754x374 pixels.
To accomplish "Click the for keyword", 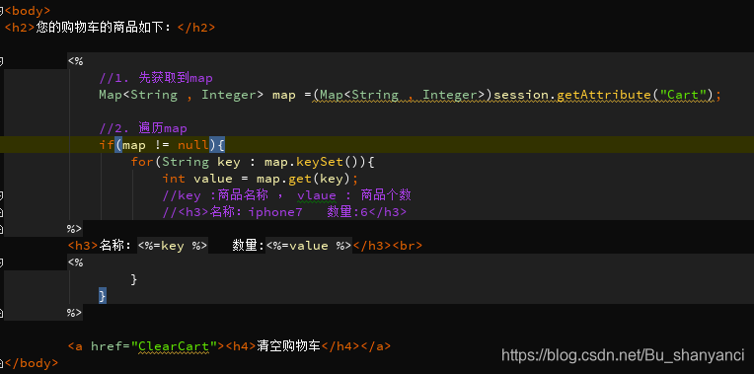I will tap(142, 162).
